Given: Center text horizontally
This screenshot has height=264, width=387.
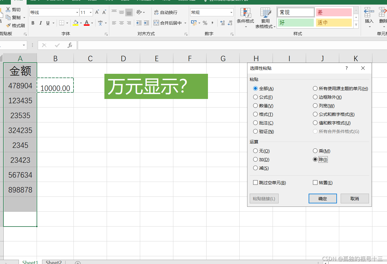Looking at the screenshot, I should pyautogui.click(x=122, y=23).
